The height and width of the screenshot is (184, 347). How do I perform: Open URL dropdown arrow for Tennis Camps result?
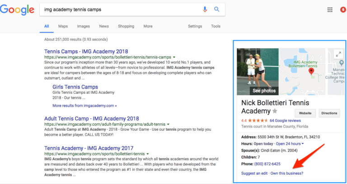click(x=174, y=58)
